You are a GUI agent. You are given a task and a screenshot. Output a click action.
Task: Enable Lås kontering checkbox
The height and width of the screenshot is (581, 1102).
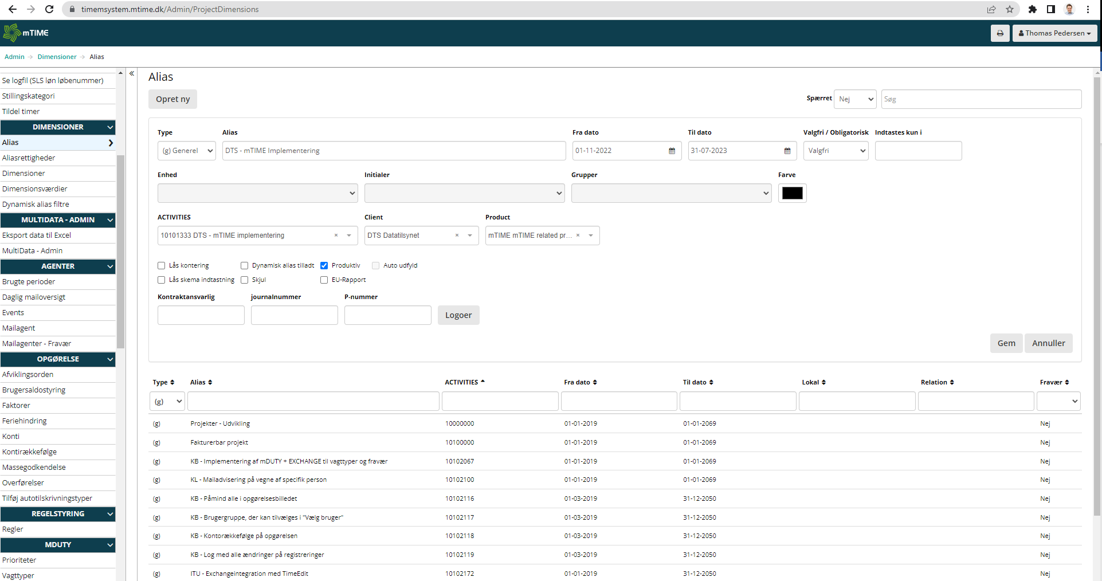pyautogui.click(x=162, y=265)
